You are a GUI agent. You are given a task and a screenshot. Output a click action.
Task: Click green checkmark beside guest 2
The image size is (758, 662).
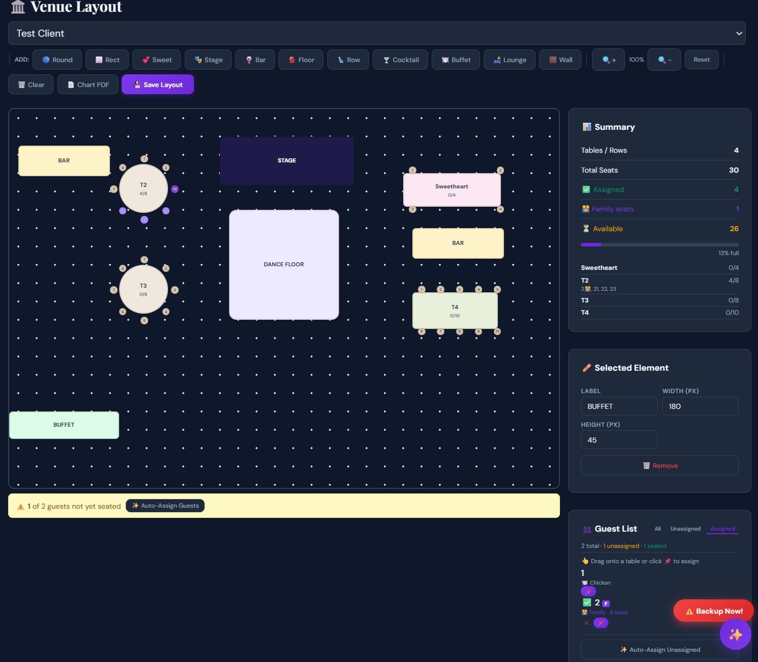[587, 602]
